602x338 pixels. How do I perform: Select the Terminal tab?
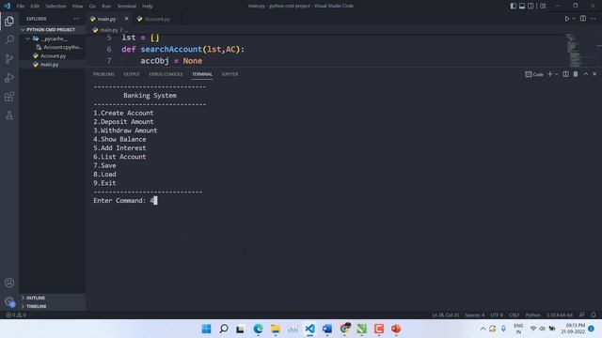pos(202,74)
